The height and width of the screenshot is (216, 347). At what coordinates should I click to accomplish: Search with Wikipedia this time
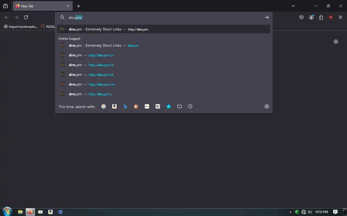[158, 106]
